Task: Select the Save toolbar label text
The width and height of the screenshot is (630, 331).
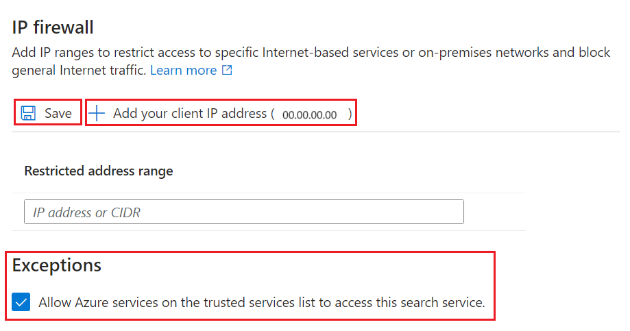Action: (58, 113)
